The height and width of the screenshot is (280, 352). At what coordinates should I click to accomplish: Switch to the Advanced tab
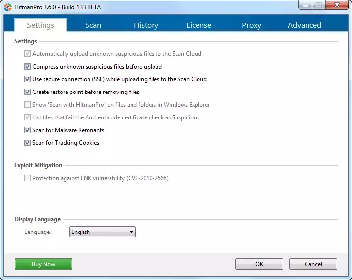tap(305, 25)
